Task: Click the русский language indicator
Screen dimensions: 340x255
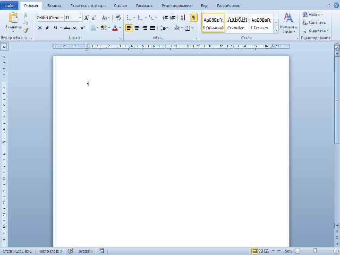Action: tap(85, 251)
